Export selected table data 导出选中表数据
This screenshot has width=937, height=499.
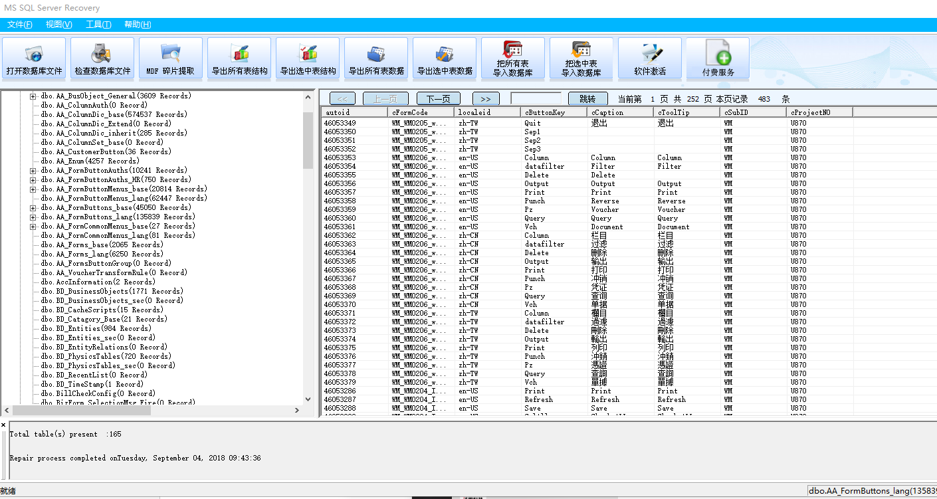(x=445, y=58)
